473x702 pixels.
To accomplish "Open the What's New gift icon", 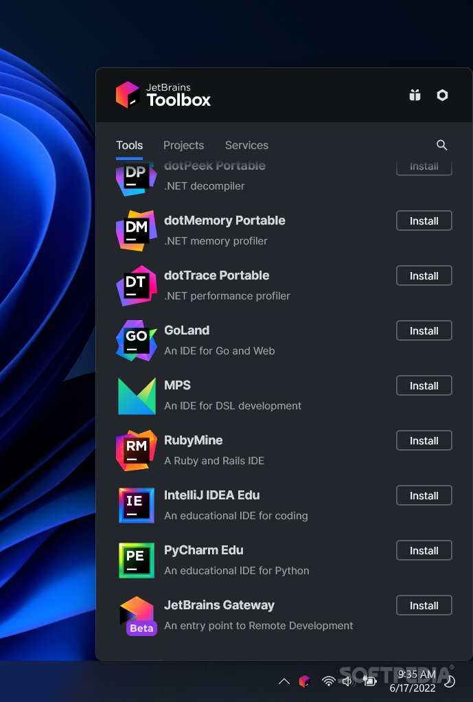I will click(x=415, y=95).
